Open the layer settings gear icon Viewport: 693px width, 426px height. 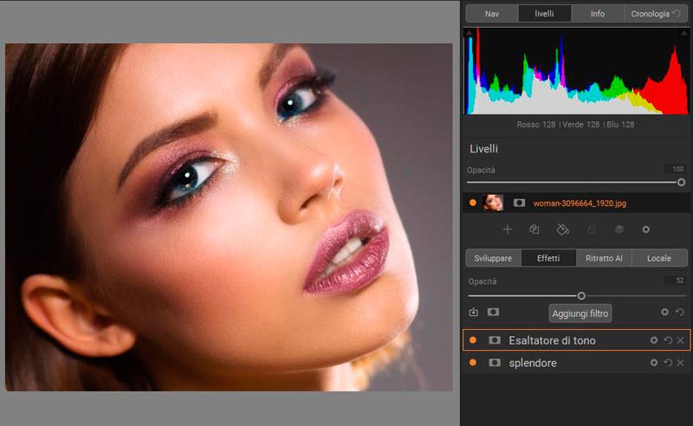click(x=645, y=229)
